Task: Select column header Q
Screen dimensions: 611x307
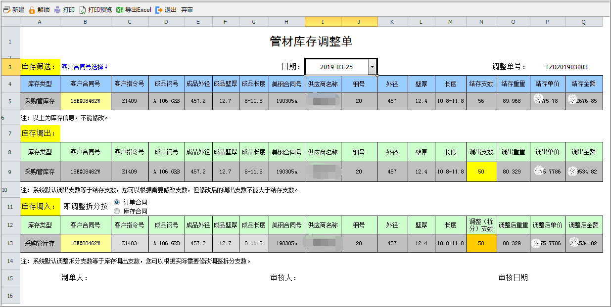Action: (584, 22)
